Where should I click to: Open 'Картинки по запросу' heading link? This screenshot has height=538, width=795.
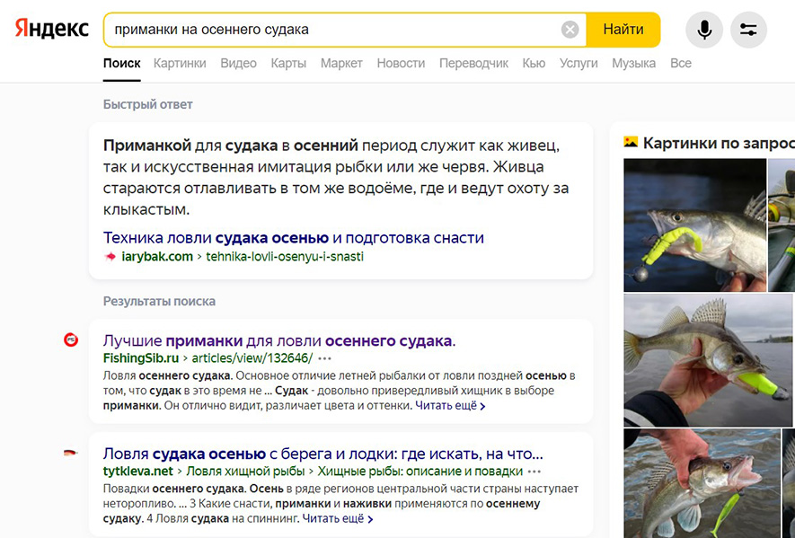(719, 143)
